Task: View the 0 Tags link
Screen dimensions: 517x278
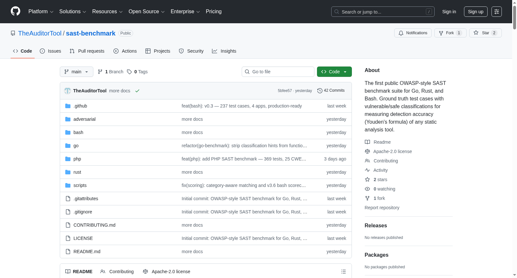Action: 137,72
